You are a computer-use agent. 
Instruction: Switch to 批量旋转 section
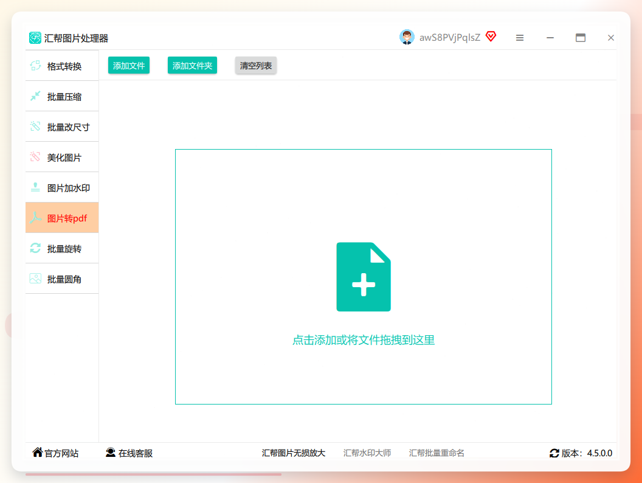pyautogui.click(x=62, y=248)
